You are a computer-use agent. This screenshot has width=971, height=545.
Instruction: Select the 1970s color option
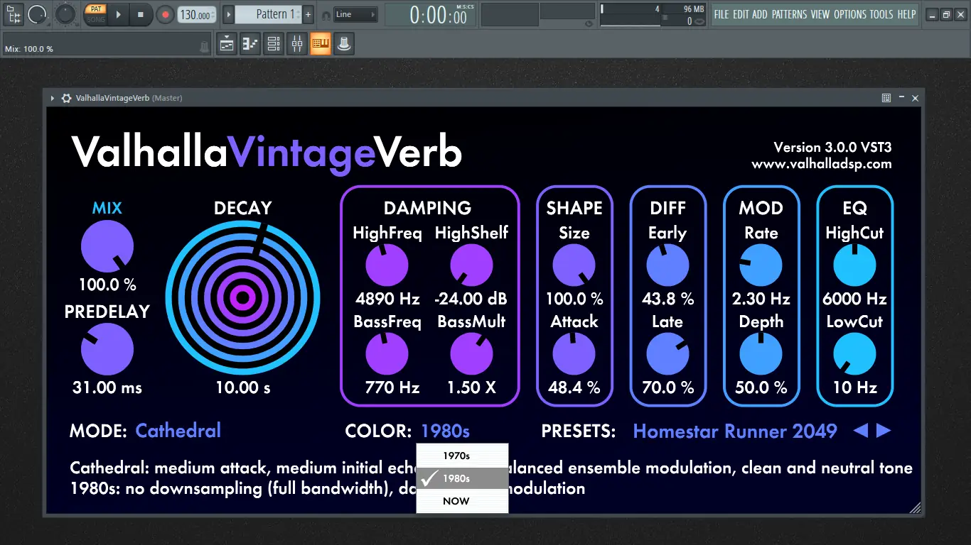[463, 456]
